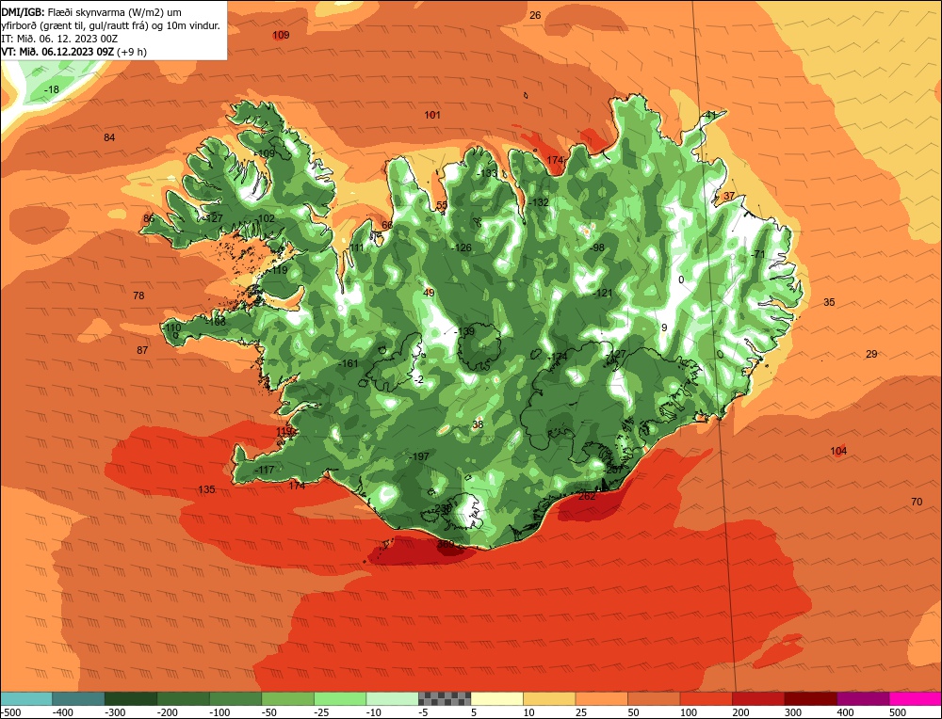Screen dimensions: 942x719
Task: Click the '-127' flux value in Westfjords
Action: tap(213, 218)
